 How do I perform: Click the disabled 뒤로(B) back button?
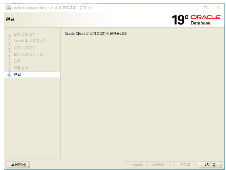(136, 165)
